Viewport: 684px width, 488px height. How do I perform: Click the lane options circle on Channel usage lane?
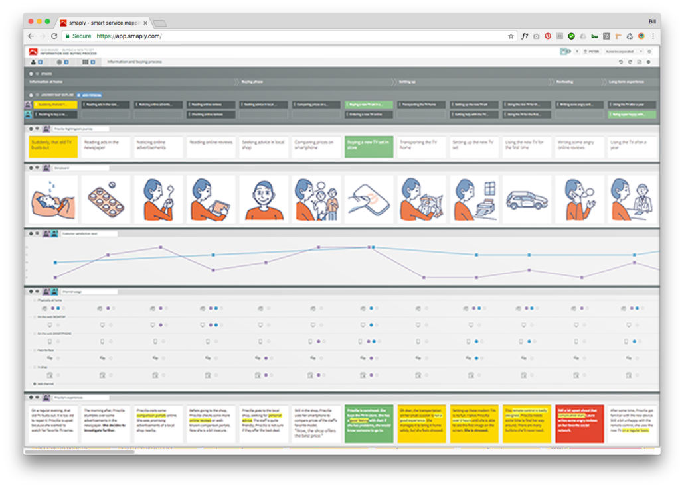point(31,292)
